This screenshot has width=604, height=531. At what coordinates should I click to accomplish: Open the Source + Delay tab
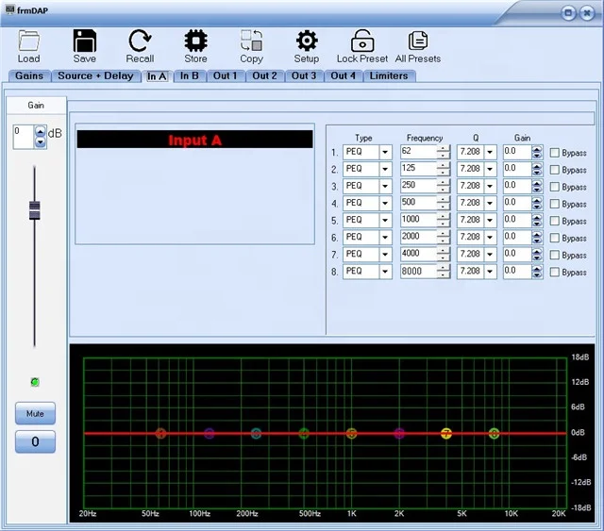pos(95,75)
